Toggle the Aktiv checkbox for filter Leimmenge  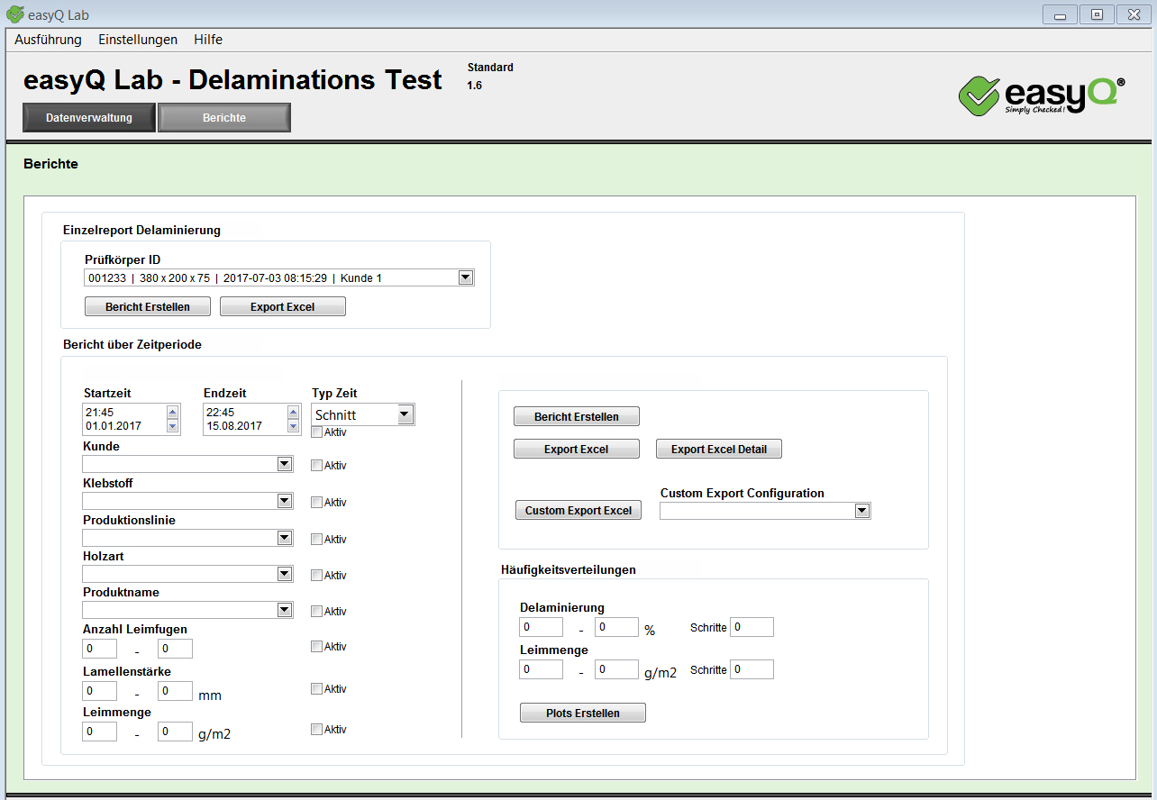316,730
